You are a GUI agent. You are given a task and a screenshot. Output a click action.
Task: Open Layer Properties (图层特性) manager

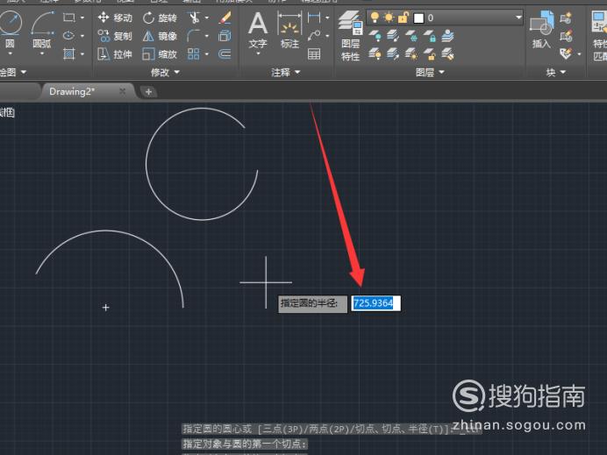pos(350,36)
